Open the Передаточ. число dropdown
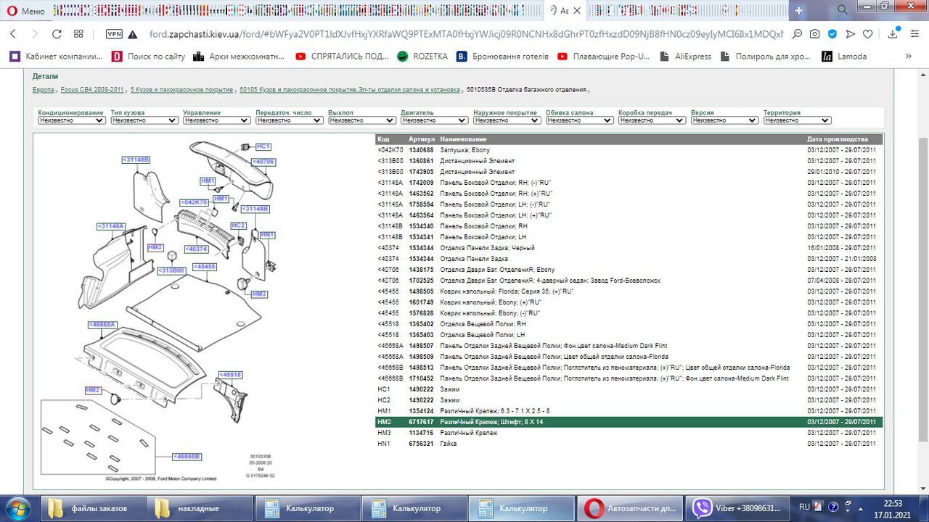Viewport: 929px width, 522px height. [x=289, y=120]
